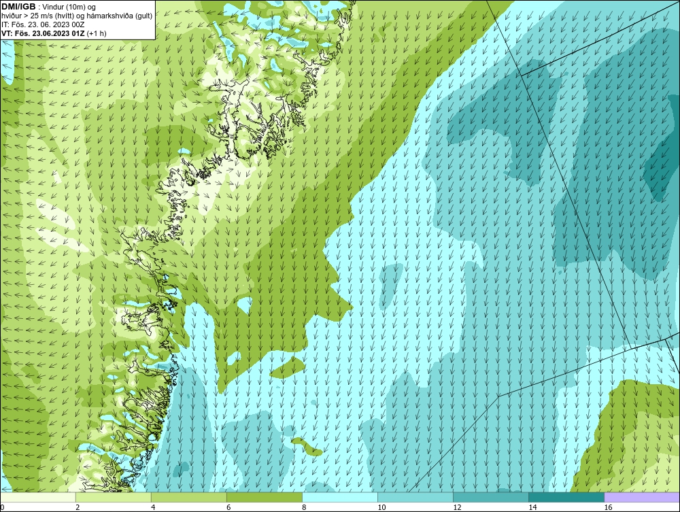
Task: Click the 8–10 m/s light cyan legend swatch
Action: click(339, 497)
